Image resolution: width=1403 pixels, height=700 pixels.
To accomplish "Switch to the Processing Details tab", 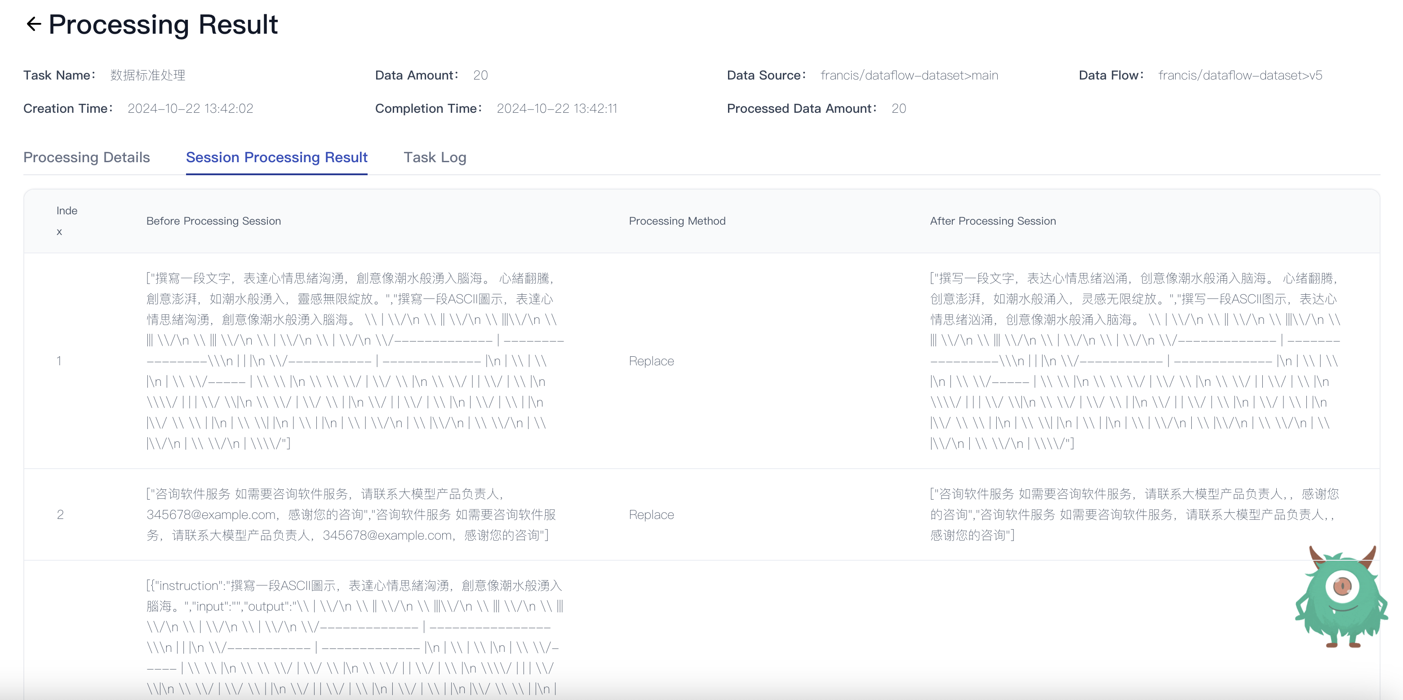I will coord(86,157).
